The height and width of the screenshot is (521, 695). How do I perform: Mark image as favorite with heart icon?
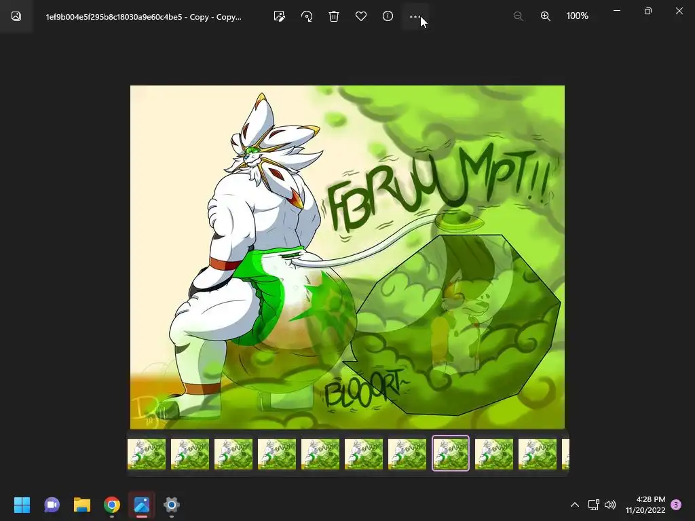click(361, 16)
